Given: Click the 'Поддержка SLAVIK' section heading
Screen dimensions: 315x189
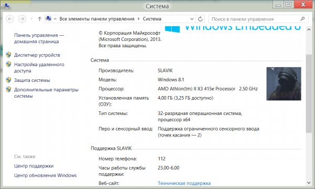Looking at the screenshot, I should (111, 149).
